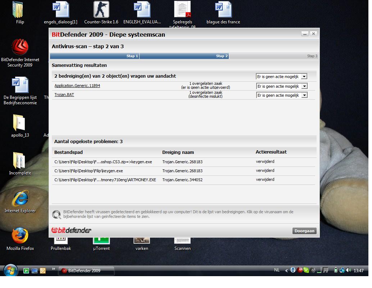372x288 pixels.
Task: Open the Scannen desktop item
Action: (182, 244)
